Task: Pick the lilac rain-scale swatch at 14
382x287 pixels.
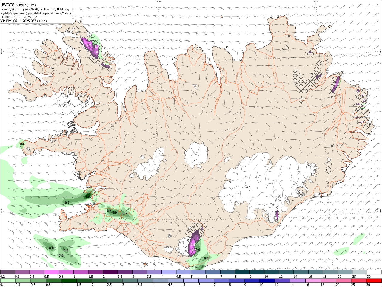Action: tap(297, 281)
